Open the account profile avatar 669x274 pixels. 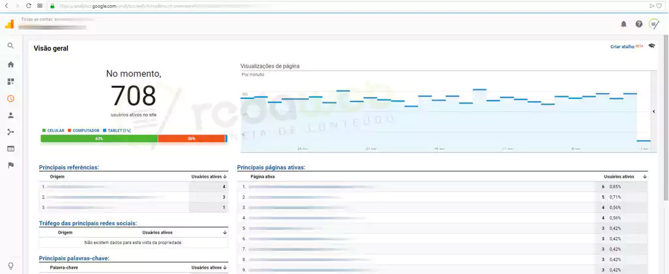click(x=654, y=24)
